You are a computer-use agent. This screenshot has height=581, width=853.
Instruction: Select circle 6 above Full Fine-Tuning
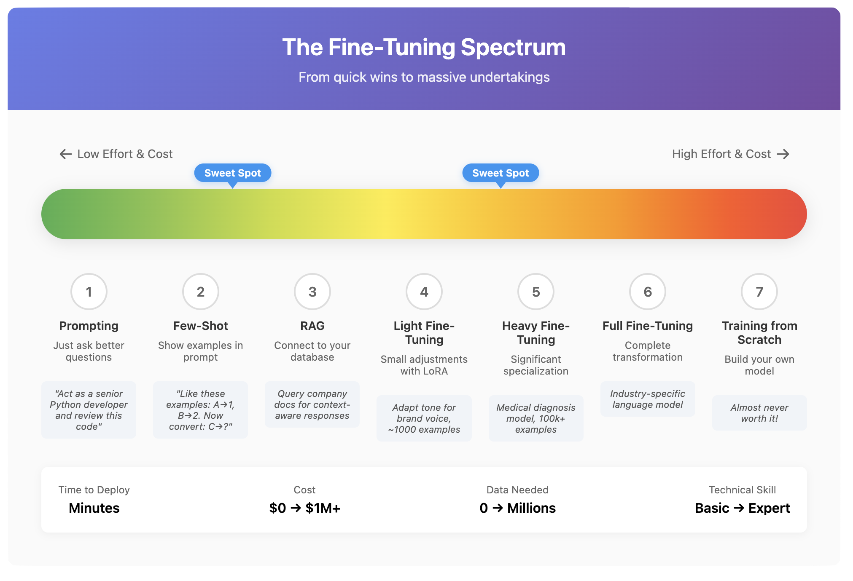[647, 292]
